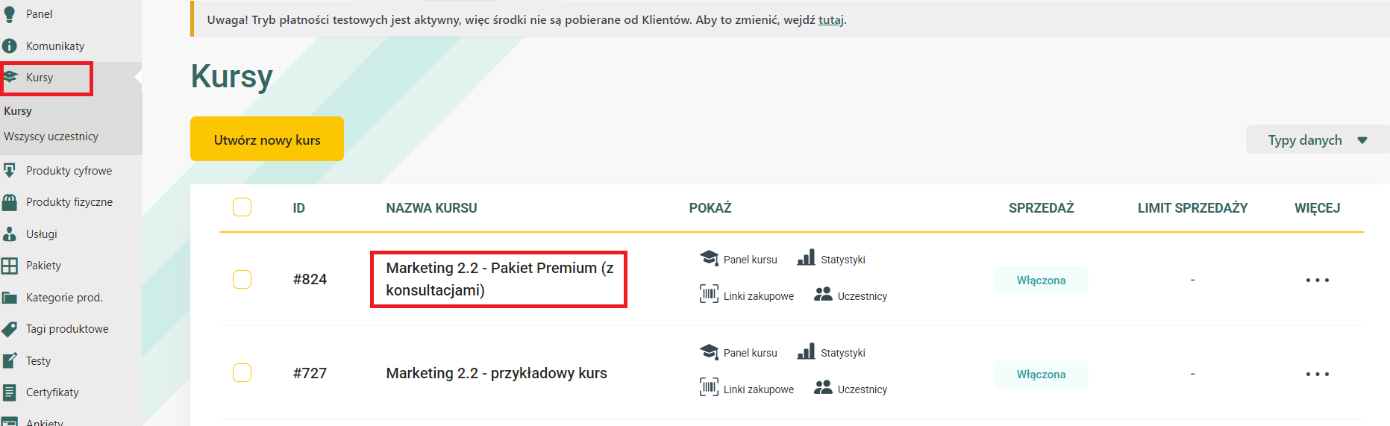Image resolution: width=1390 pixels, height=426 pixels.
Task: Open Tagi produktowe in sidebar
Action: click(66, 329)
